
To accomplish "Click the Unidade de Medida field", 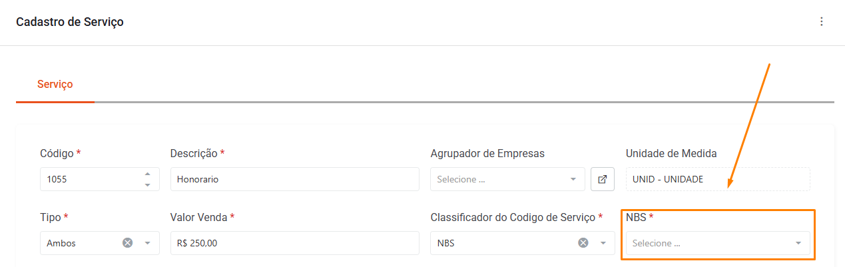I will tap(718, 179).
